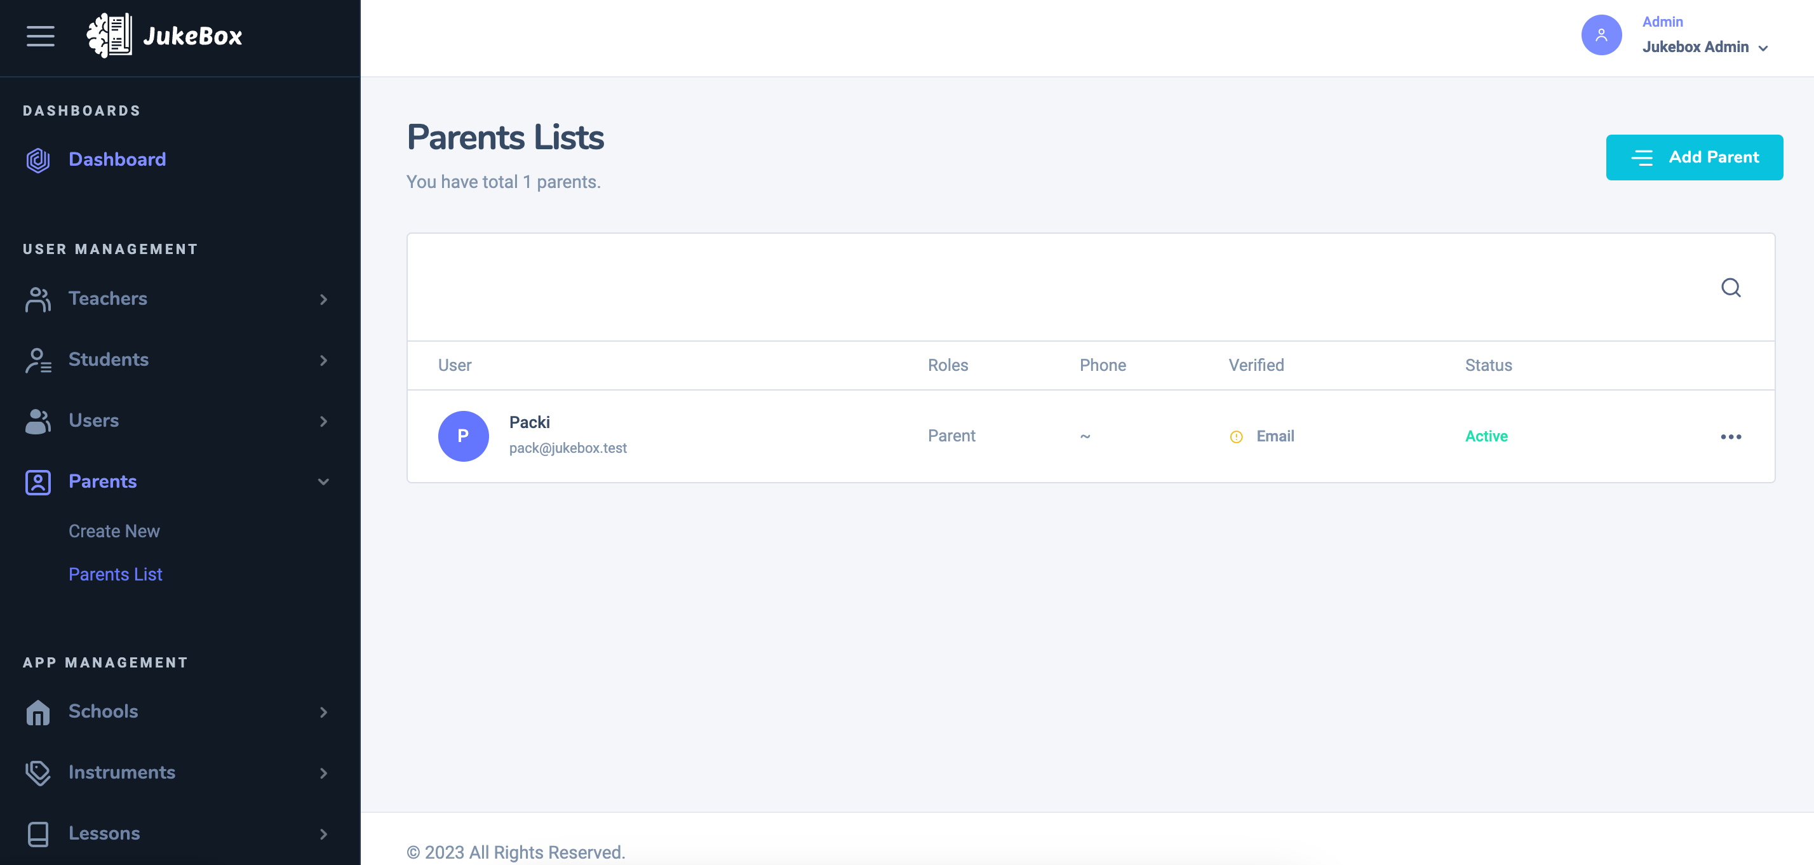Collapse the Parents submenu chevron
This screenshot has height=865, width=1814.
[323, 482]
